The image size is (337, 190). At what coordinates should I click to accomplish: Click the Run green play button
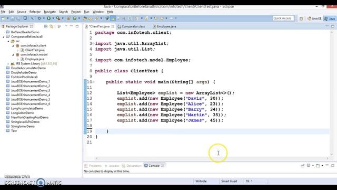[x=49, y=18]
